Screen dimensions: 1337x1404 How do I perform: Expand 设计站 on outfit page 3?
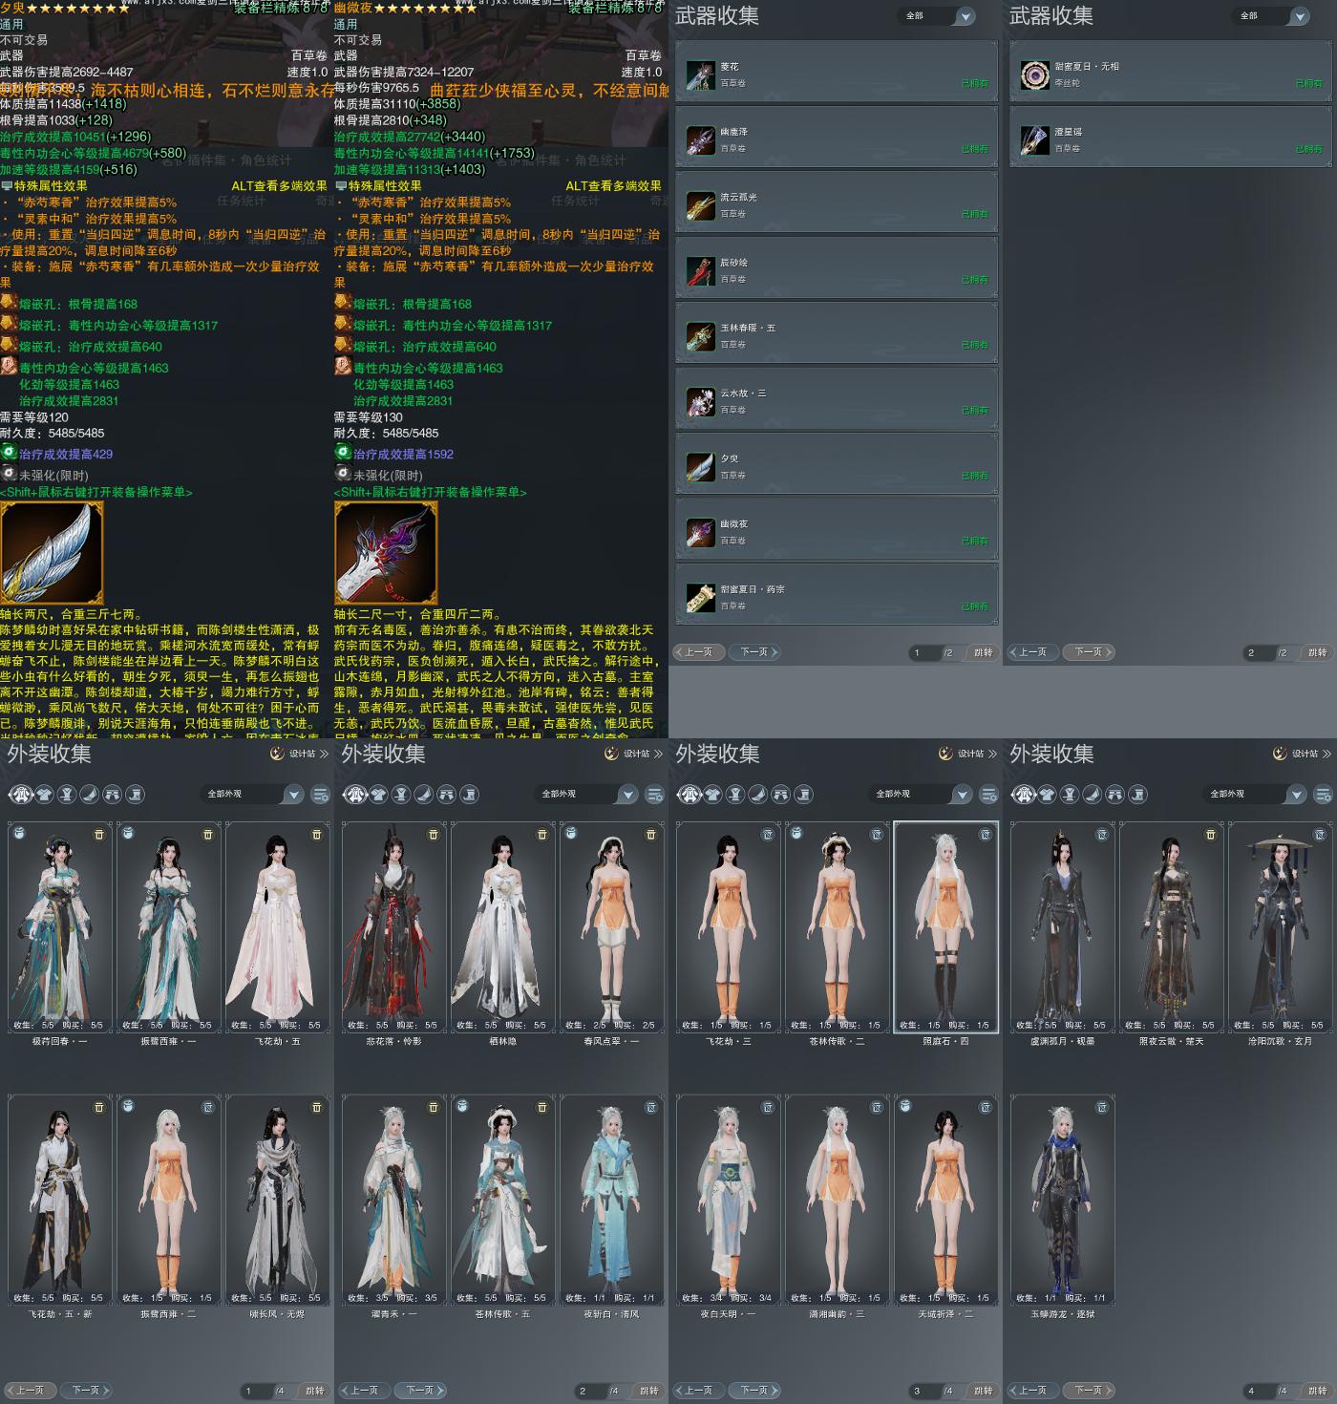click(967, 754)
